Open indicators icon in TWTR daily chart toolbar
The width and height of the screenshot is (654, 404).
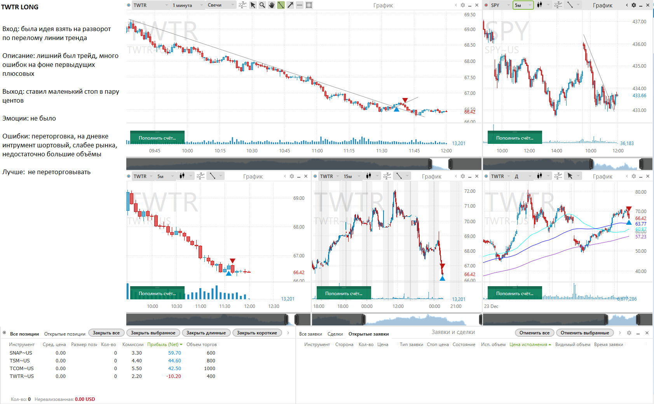click(558, 176)
